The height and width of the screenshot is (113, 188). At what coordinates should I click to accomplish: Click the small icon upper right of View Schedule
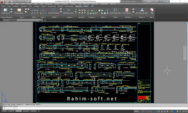[133, 9]
